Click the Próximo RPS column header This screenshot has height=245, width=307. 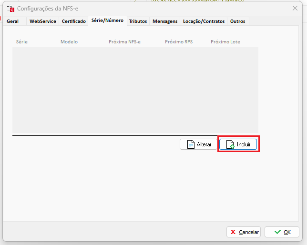click(179, 42)
